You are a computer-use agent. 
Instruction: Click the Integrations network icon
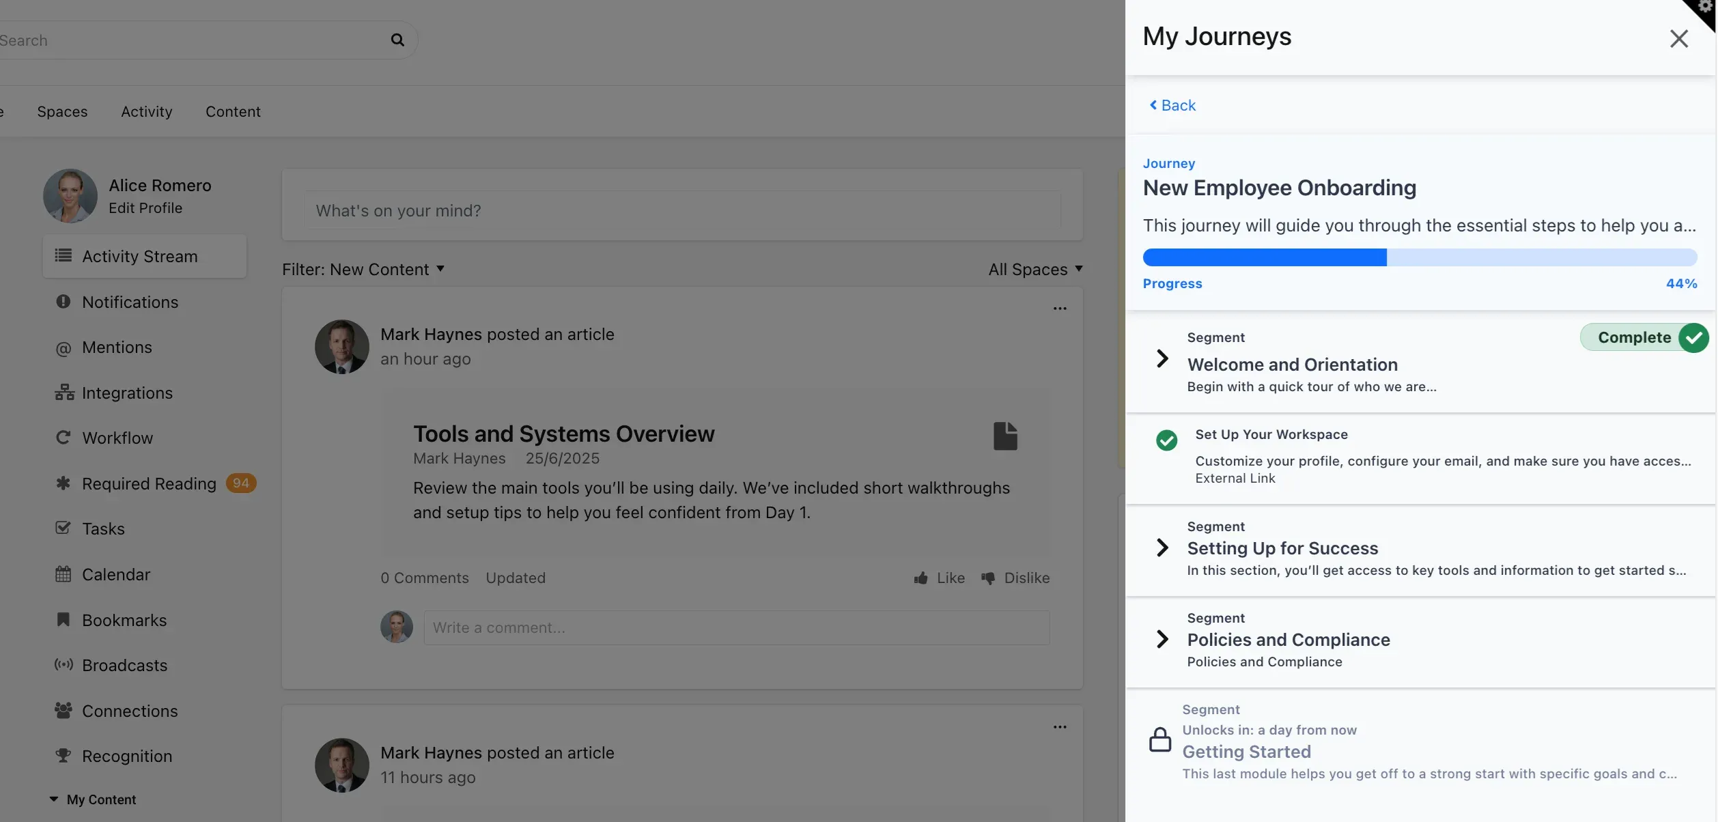pos(64,392)
